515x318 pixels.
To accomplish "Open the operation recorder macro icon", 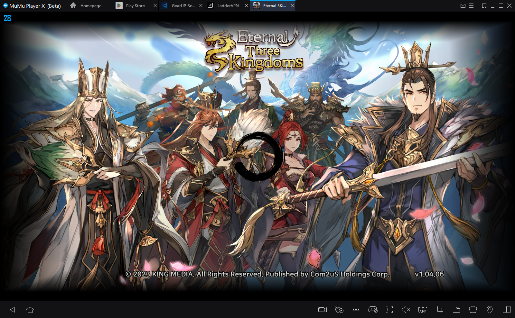I will pos(339,310).
